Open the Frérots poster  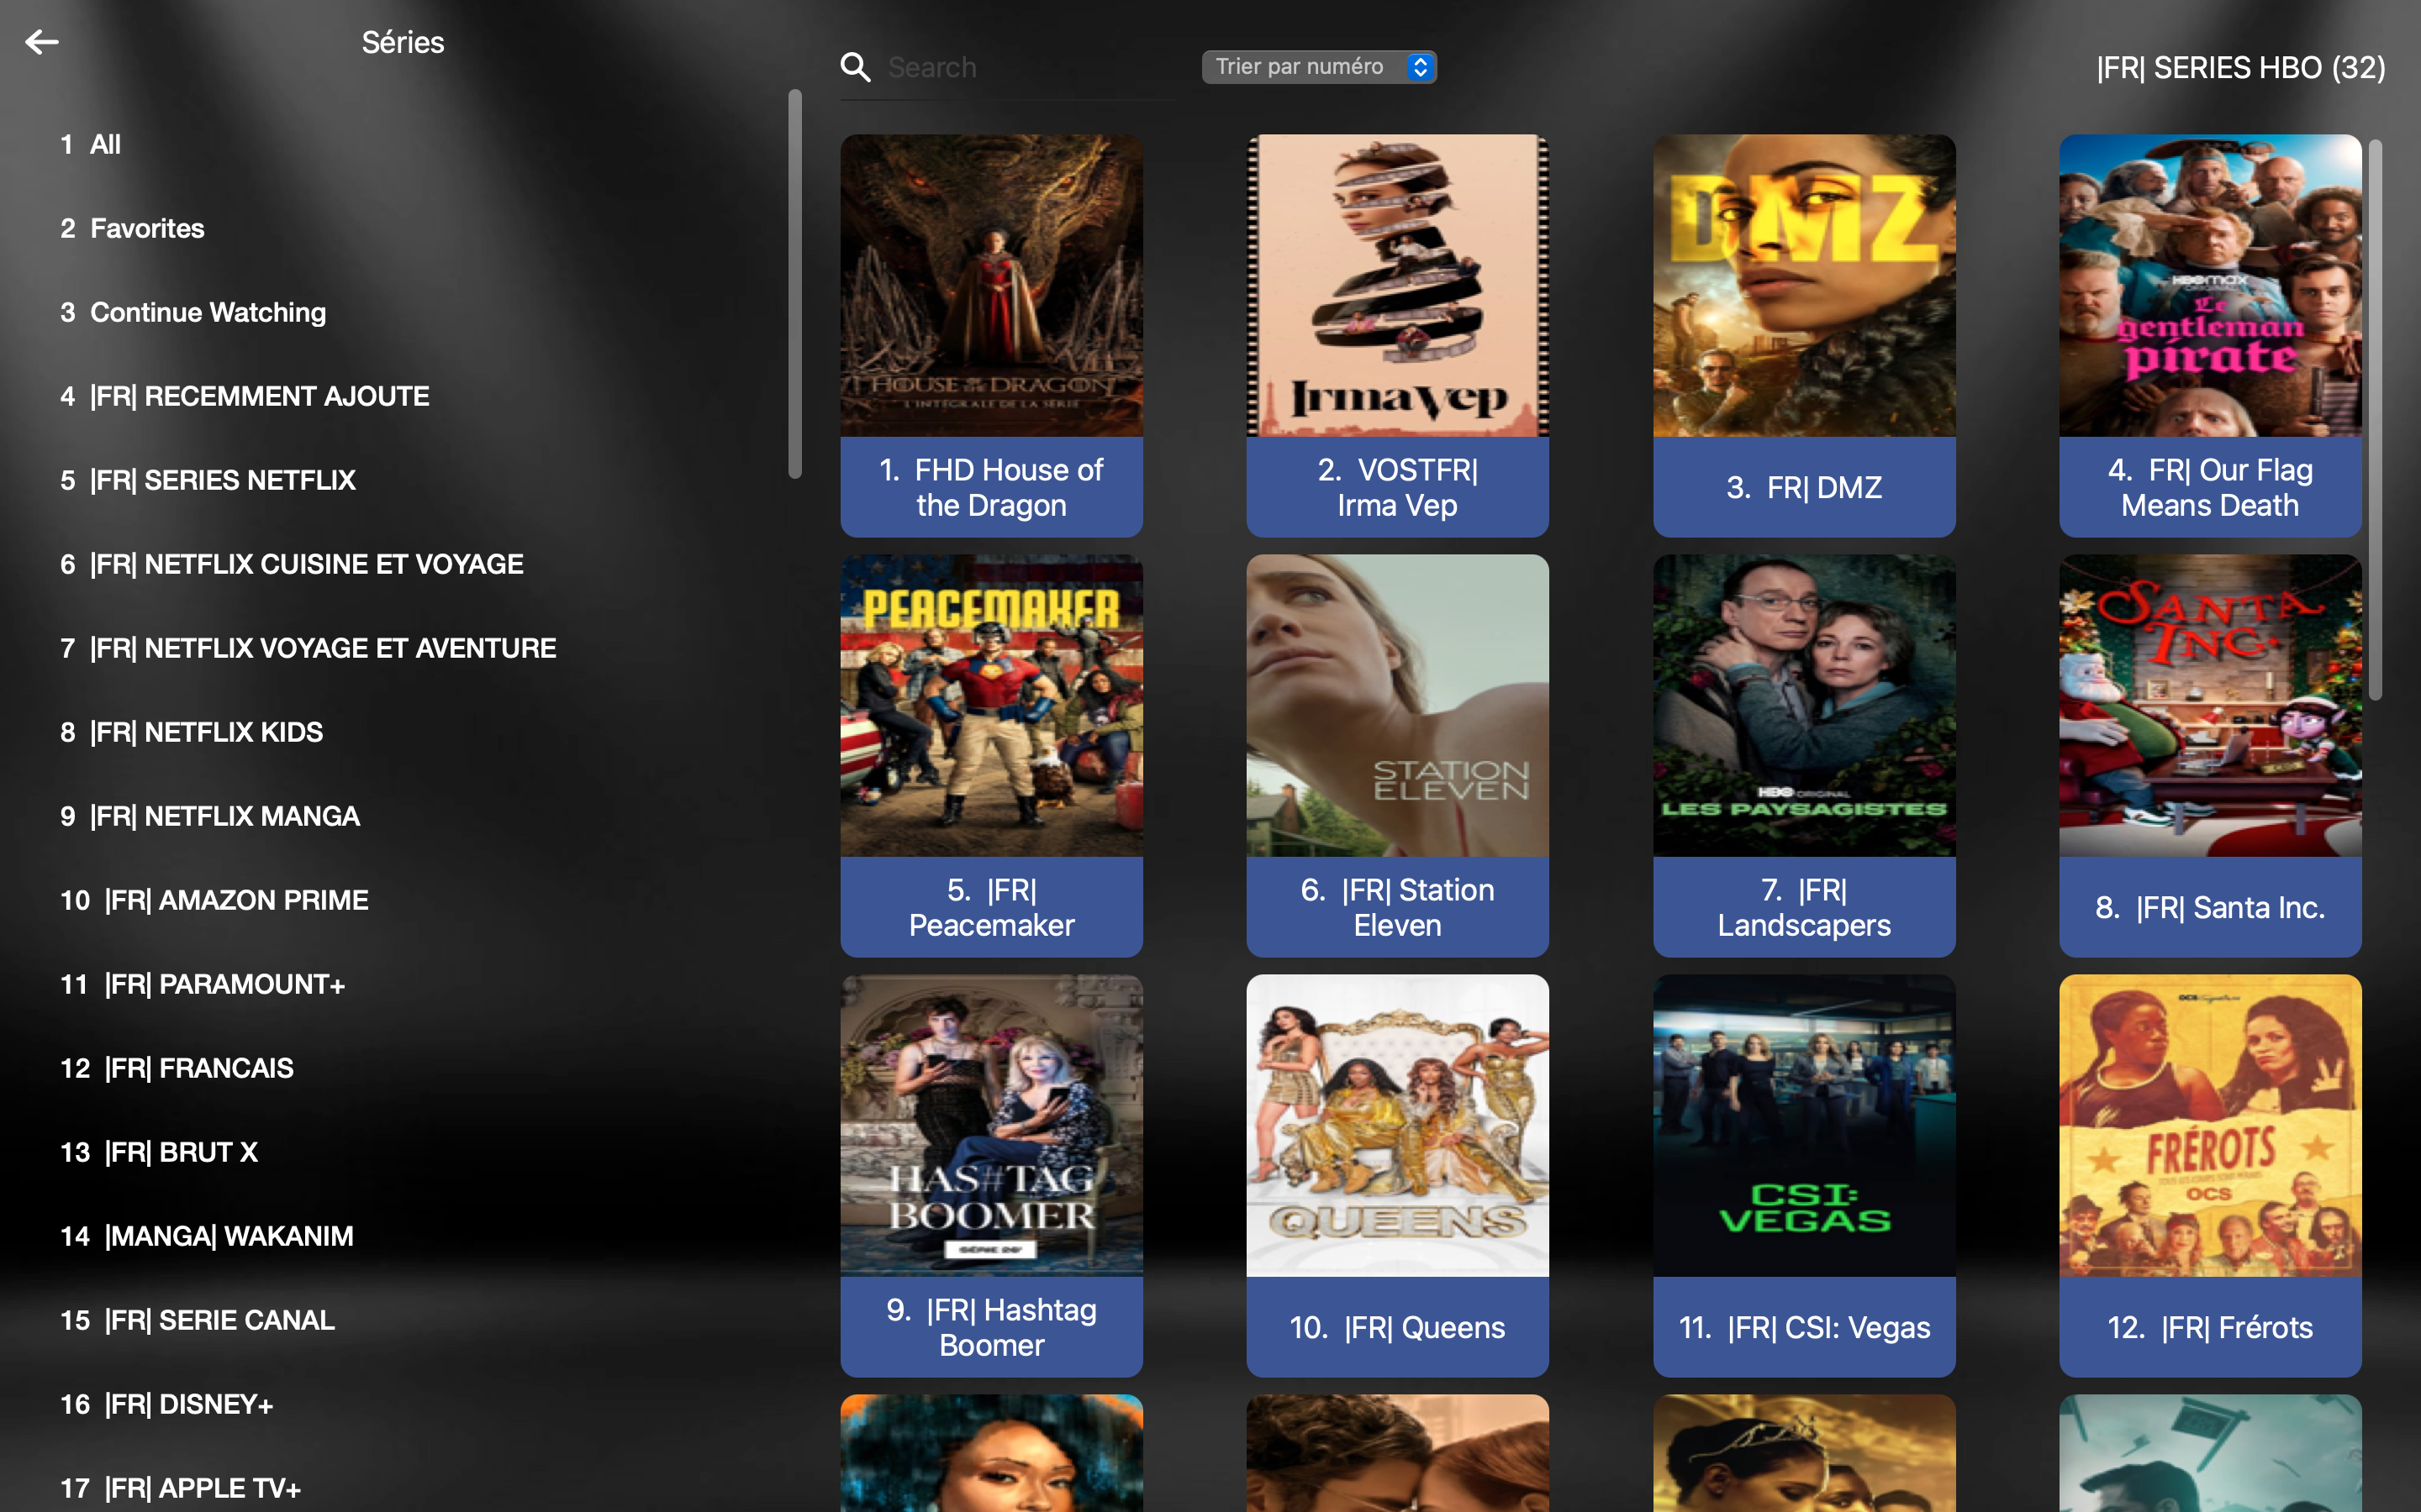click(2210, 1125)
